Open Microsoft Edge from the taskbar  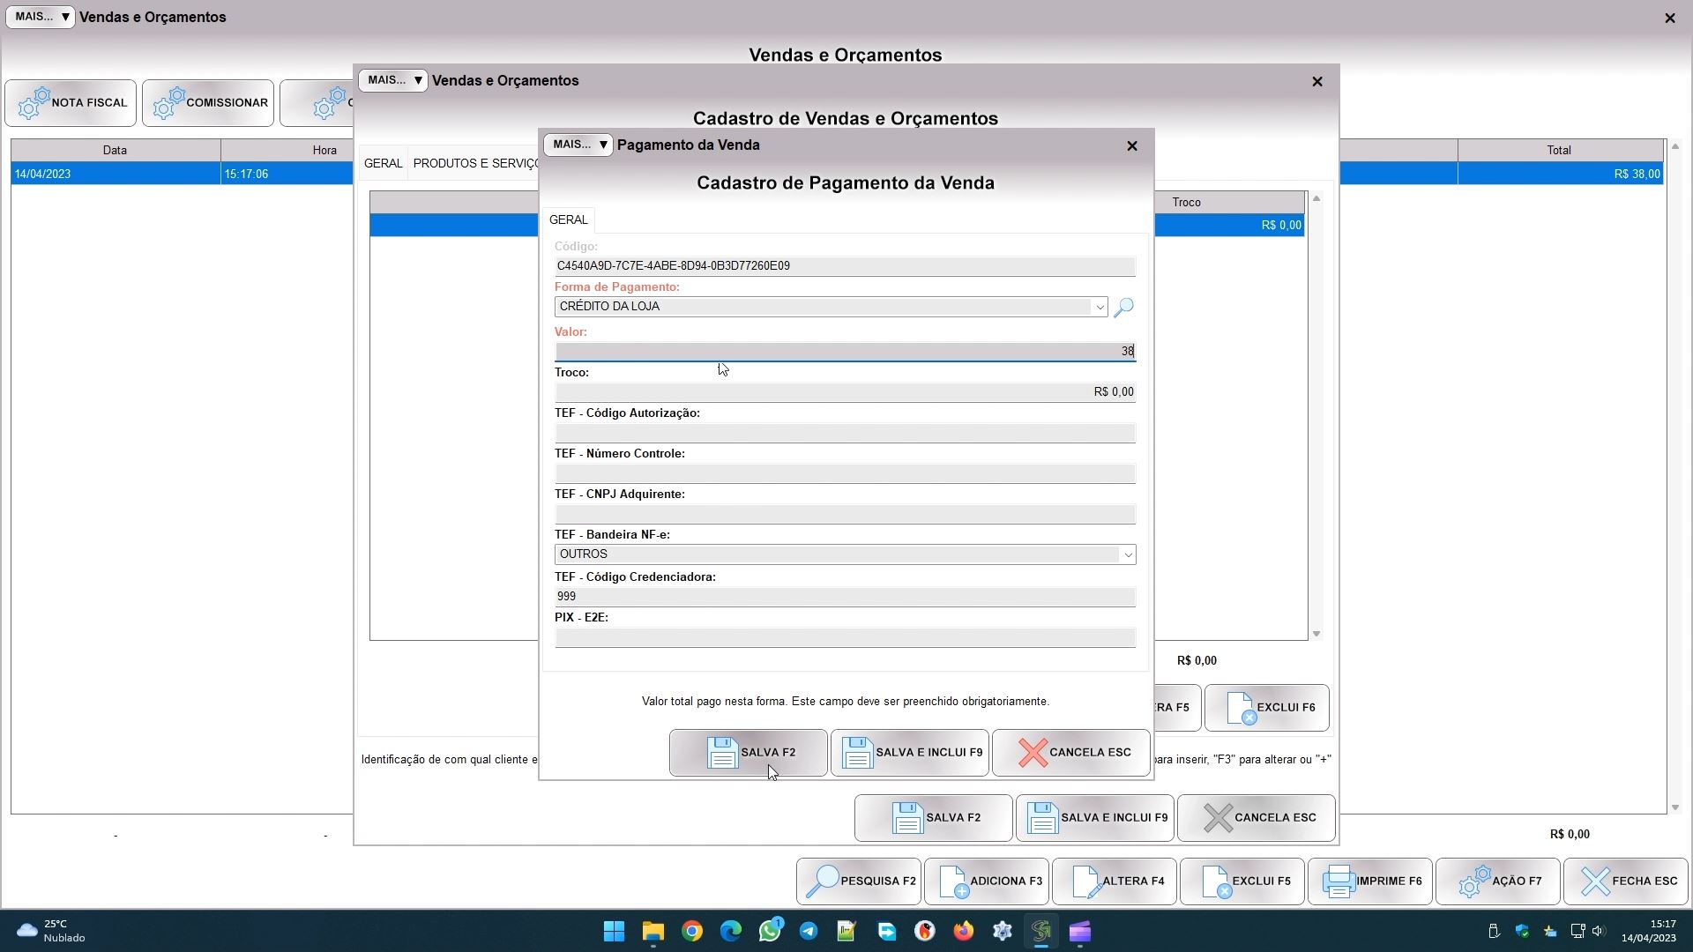pos(731,931)
